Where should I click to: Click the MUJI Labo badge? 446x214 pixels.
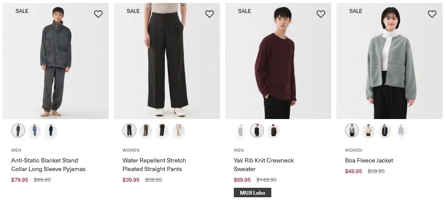tap(252, 193)
